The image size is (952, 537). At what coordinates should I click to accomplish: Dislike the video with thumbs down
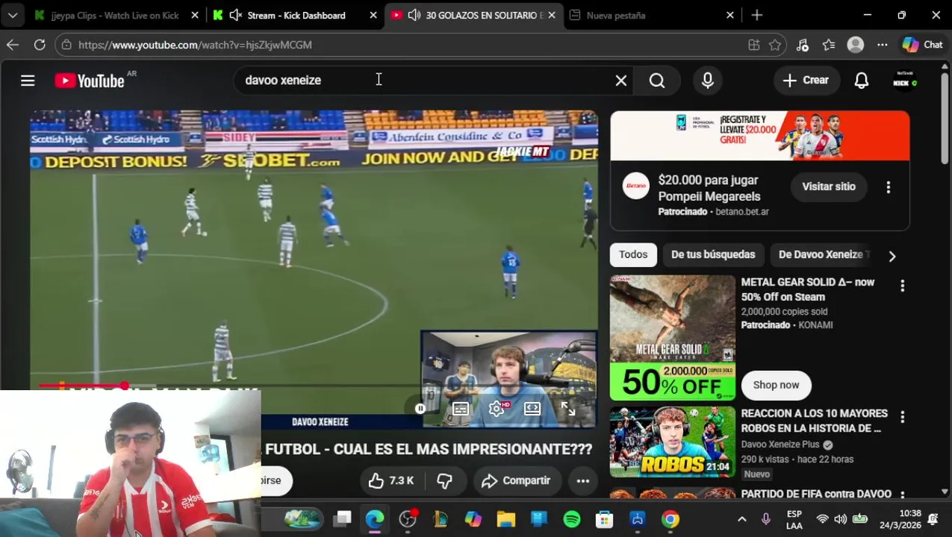tap(444, 481)
